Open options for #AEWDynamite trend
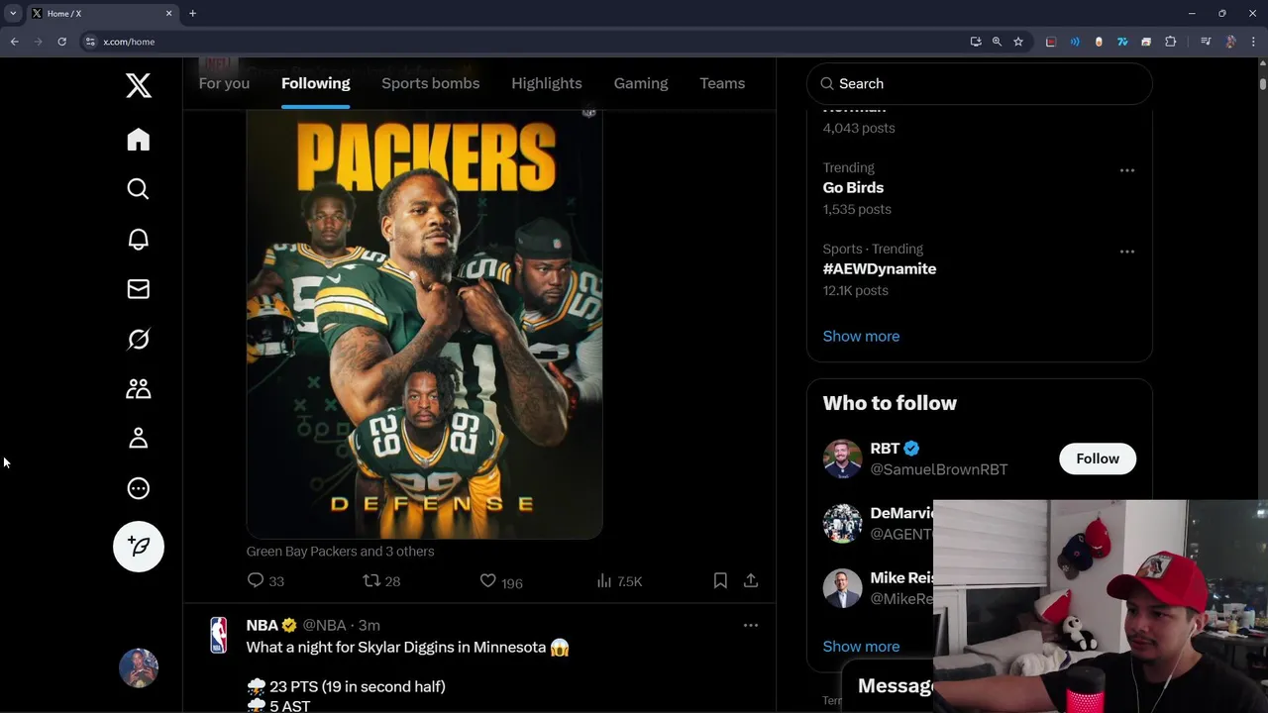The image size is (1268, 713). tap(1127, 252)
